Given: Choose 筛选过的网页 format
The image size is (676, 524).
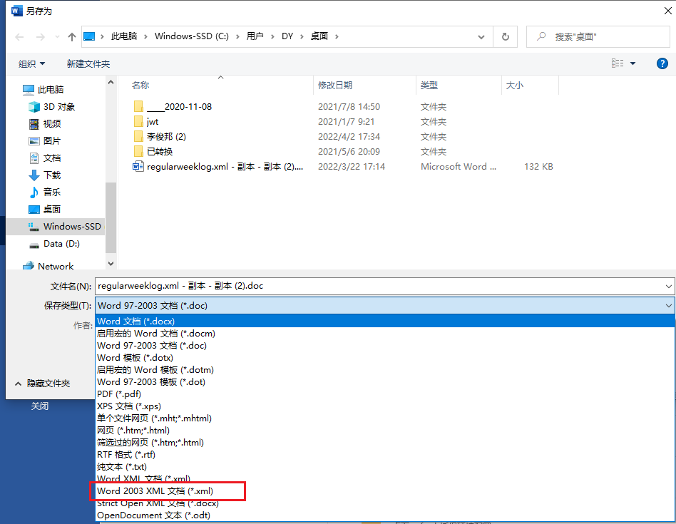Looking at the screenshot, I should point(385,442).
